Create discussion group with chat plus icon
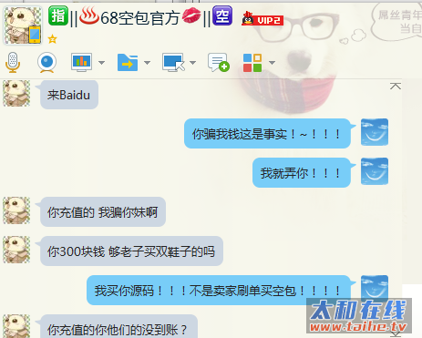 coord(219,63)
